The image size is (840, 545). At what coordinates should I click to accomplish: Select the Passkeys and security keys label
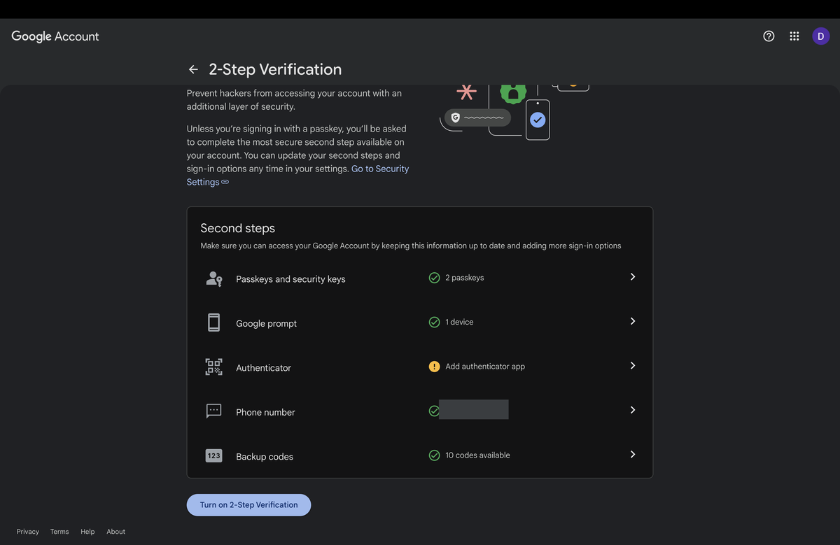click(290, 279)
